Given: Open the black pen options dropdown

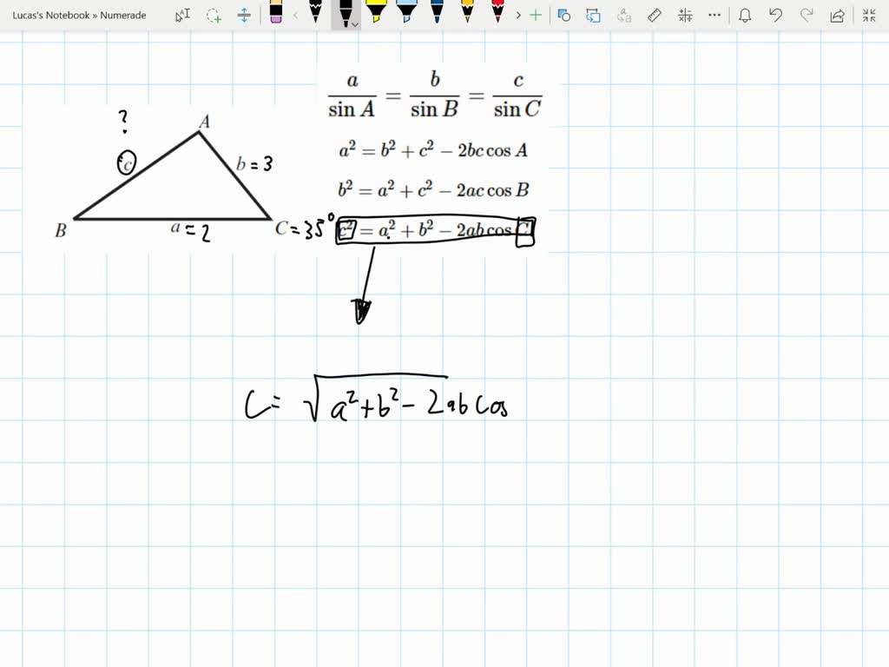Looking at the screenshot, I should click(355, 23).
